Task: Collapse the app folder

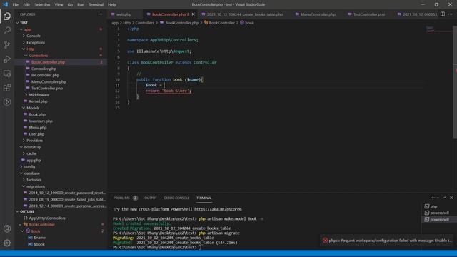Action: pyautogui.click(x=27, y=29)
